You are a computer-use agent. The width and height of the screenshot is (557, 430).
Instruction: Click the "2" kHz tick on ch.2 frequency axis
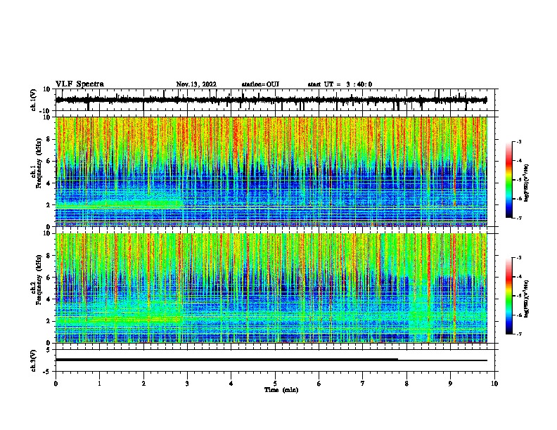pos(49,321)
